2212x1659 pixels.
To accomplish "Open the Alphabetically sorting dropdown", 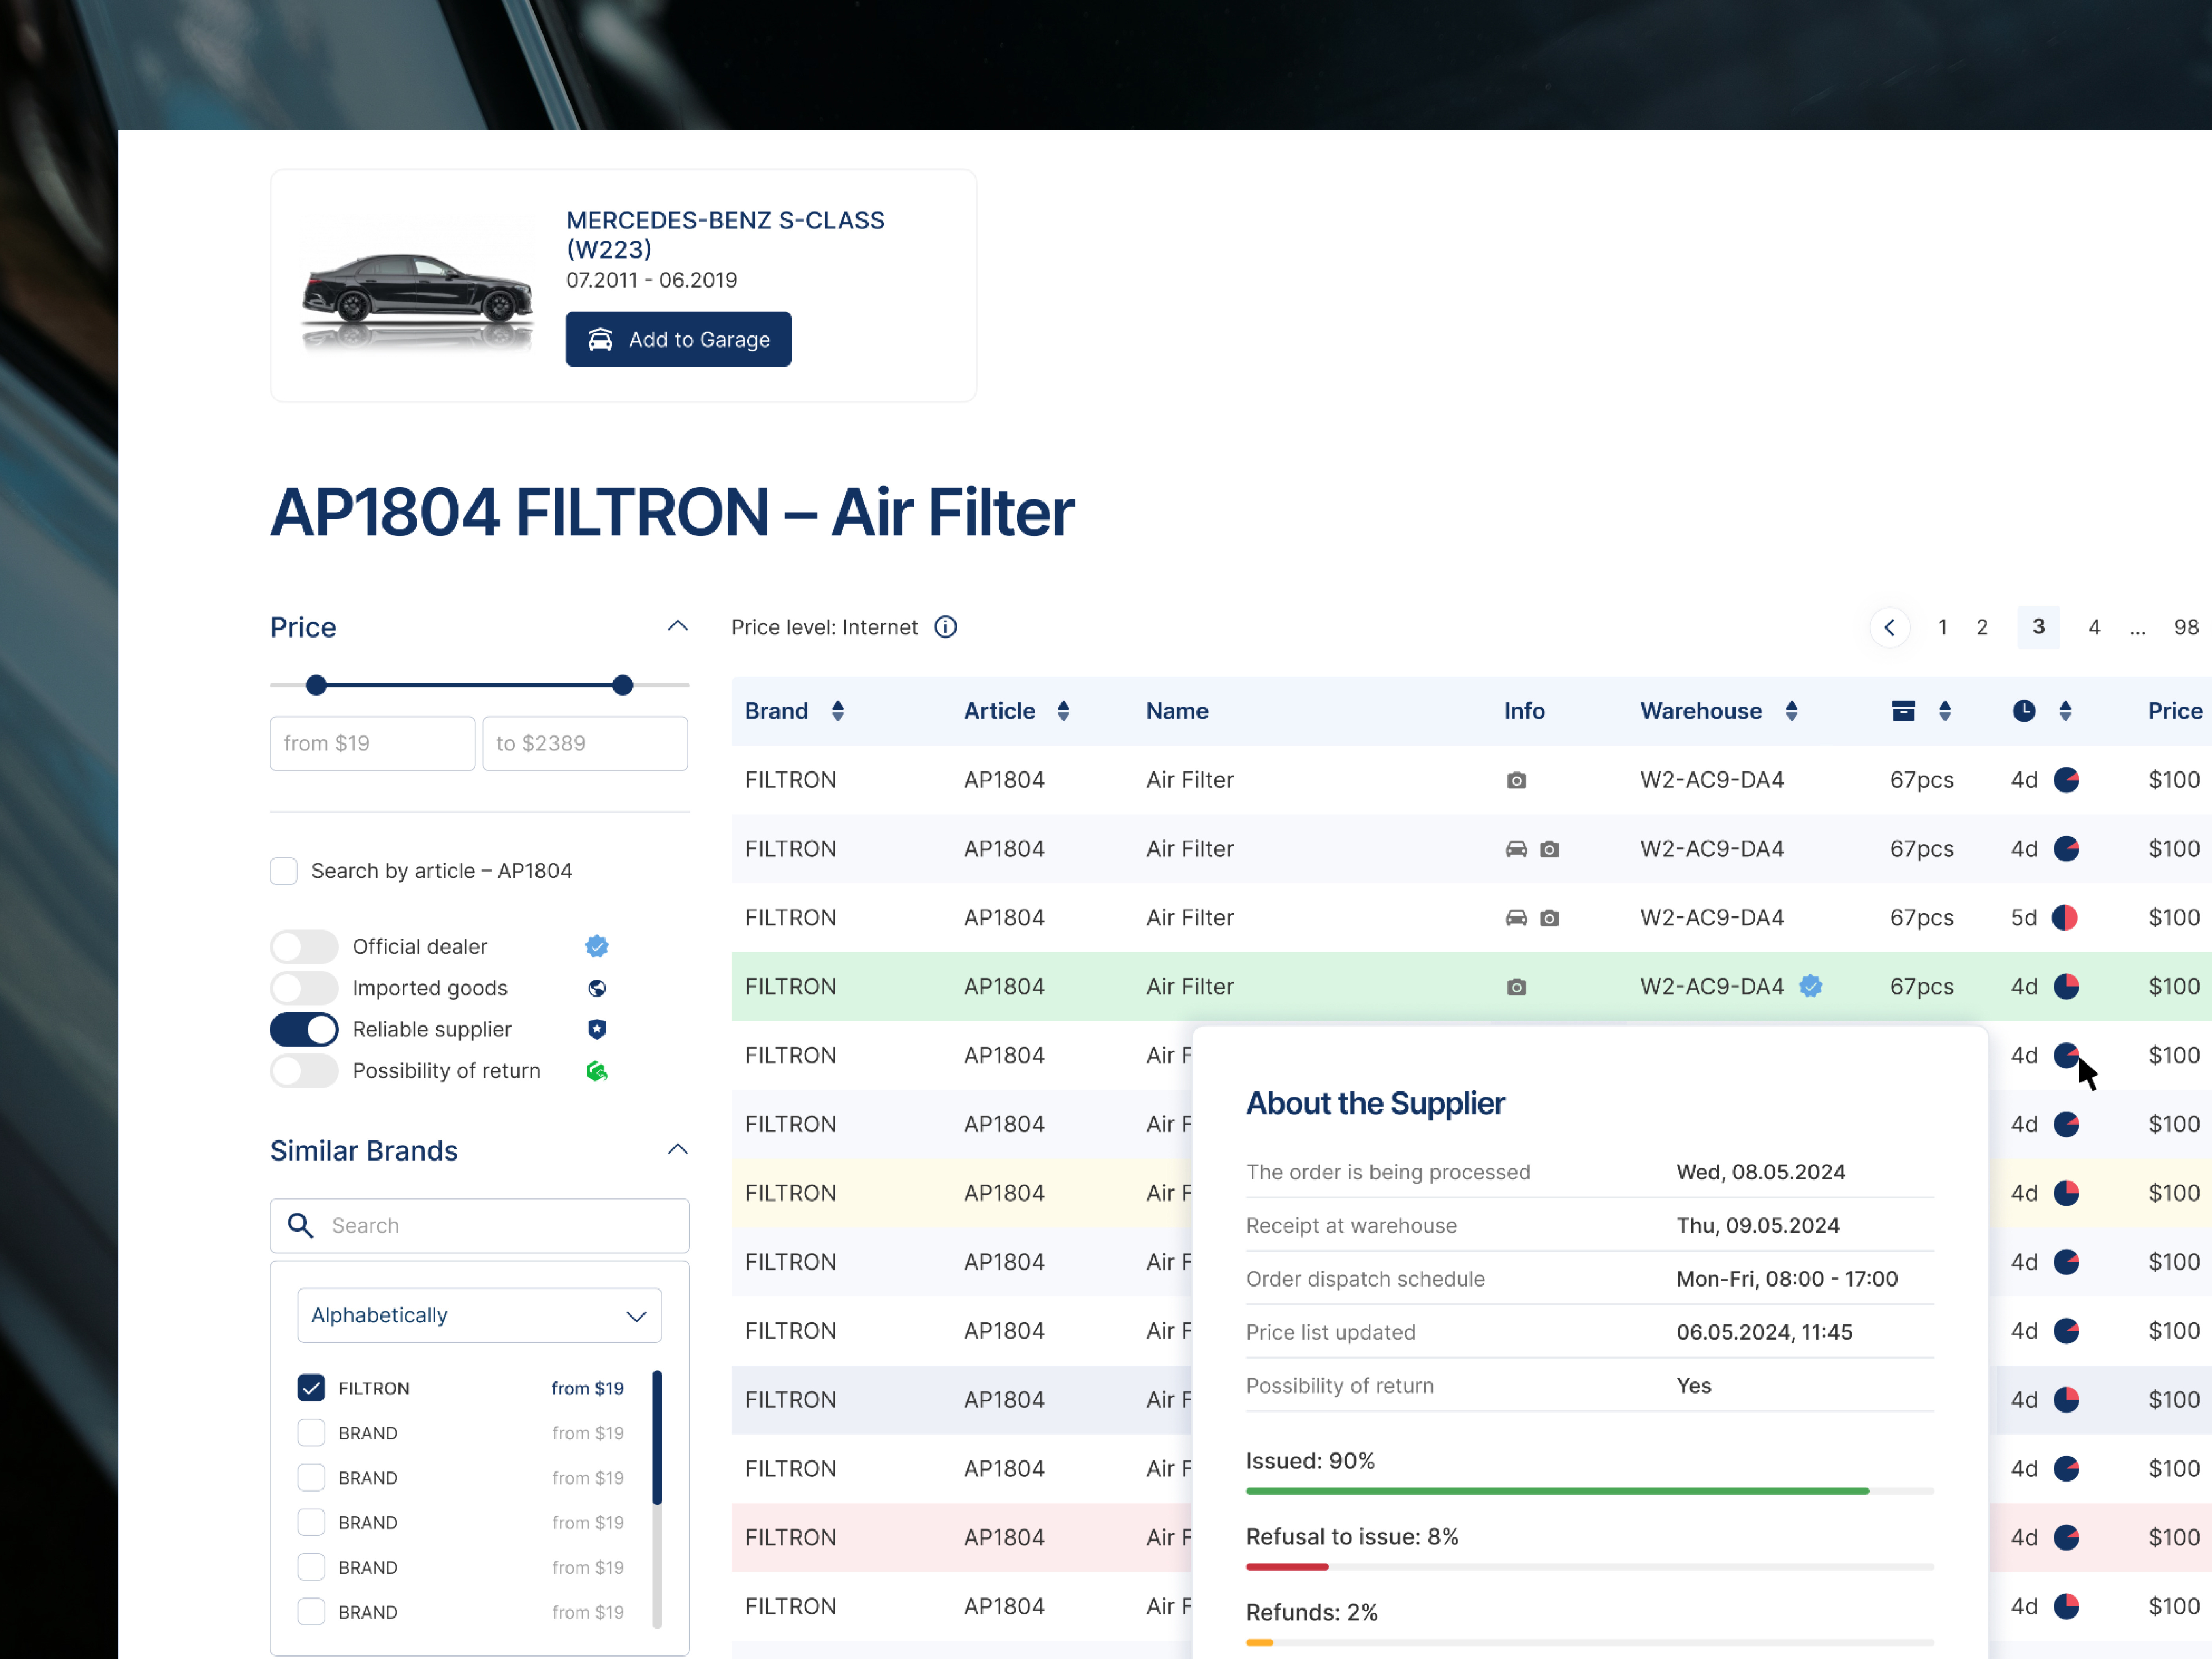I will [x=479, y=1315].
